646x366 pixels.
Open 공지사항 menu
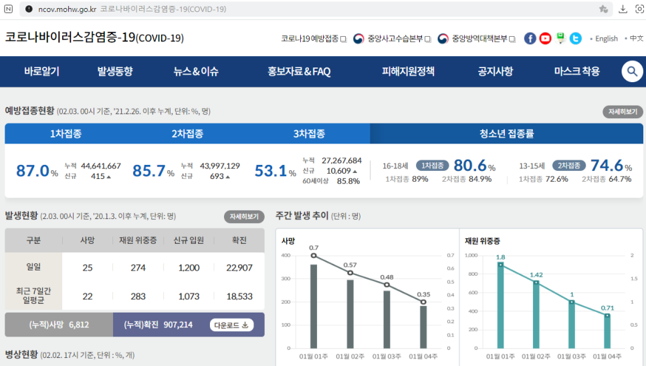point(496,71)
